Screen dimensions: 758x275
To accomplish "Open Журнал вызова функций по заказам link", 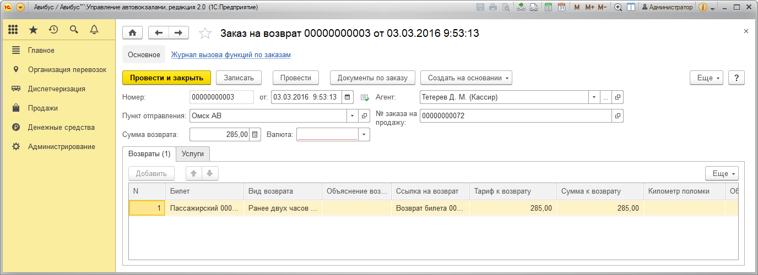I will tap(231, 55).
